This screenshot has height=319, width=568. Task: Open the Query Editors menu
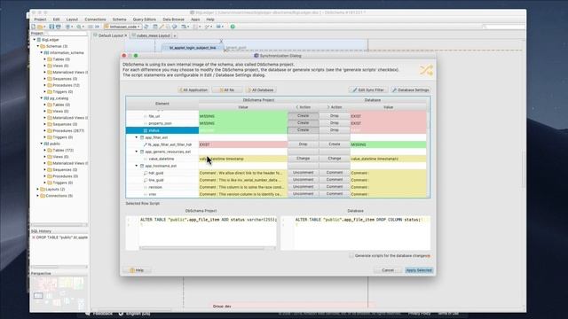point(144,19)
